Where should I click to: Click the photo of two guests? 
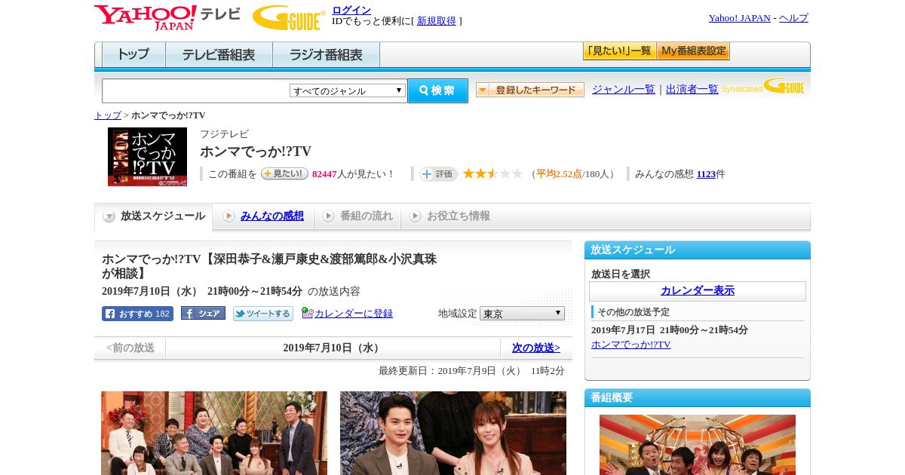(453, 433)
